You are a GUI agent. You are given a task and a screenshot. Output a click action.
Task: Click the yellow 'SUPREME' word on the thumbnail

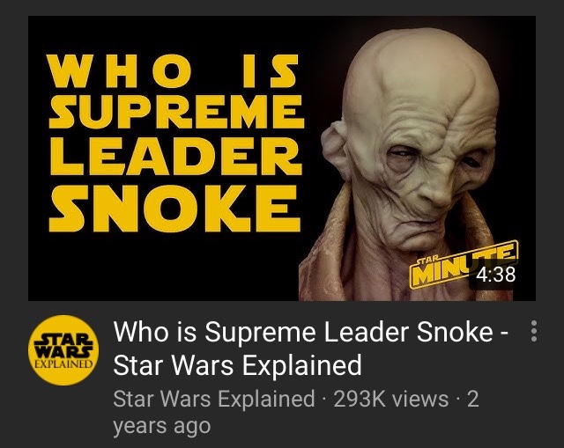[x=176, y=111]
